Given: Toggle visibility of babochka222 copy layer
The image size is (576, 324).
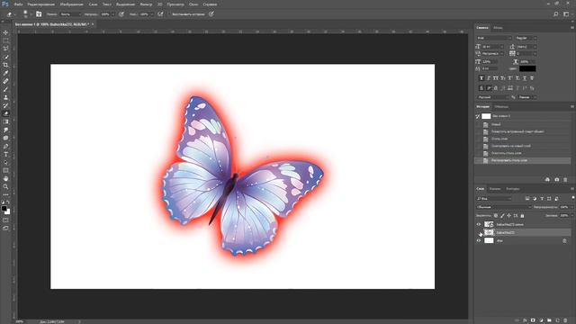Looking at the screenshot, I should click(479, 224).
